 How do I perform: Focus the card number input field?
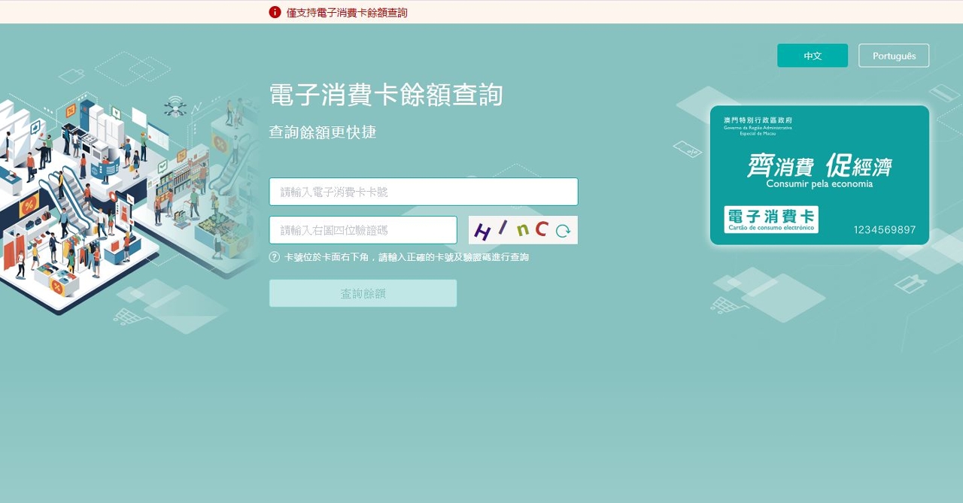pyautogui.click(x=424, y=192)
